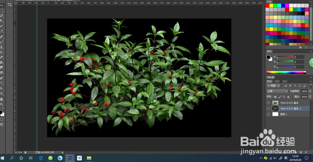Toggle the layer filtering switch
Viewport: 313px width, 162px height.
[x=311, y=86]
